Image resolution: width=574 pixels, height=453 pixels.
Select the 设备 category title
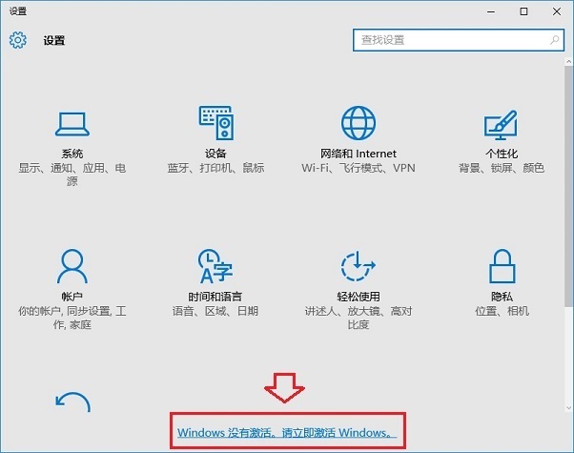[215, 154]
